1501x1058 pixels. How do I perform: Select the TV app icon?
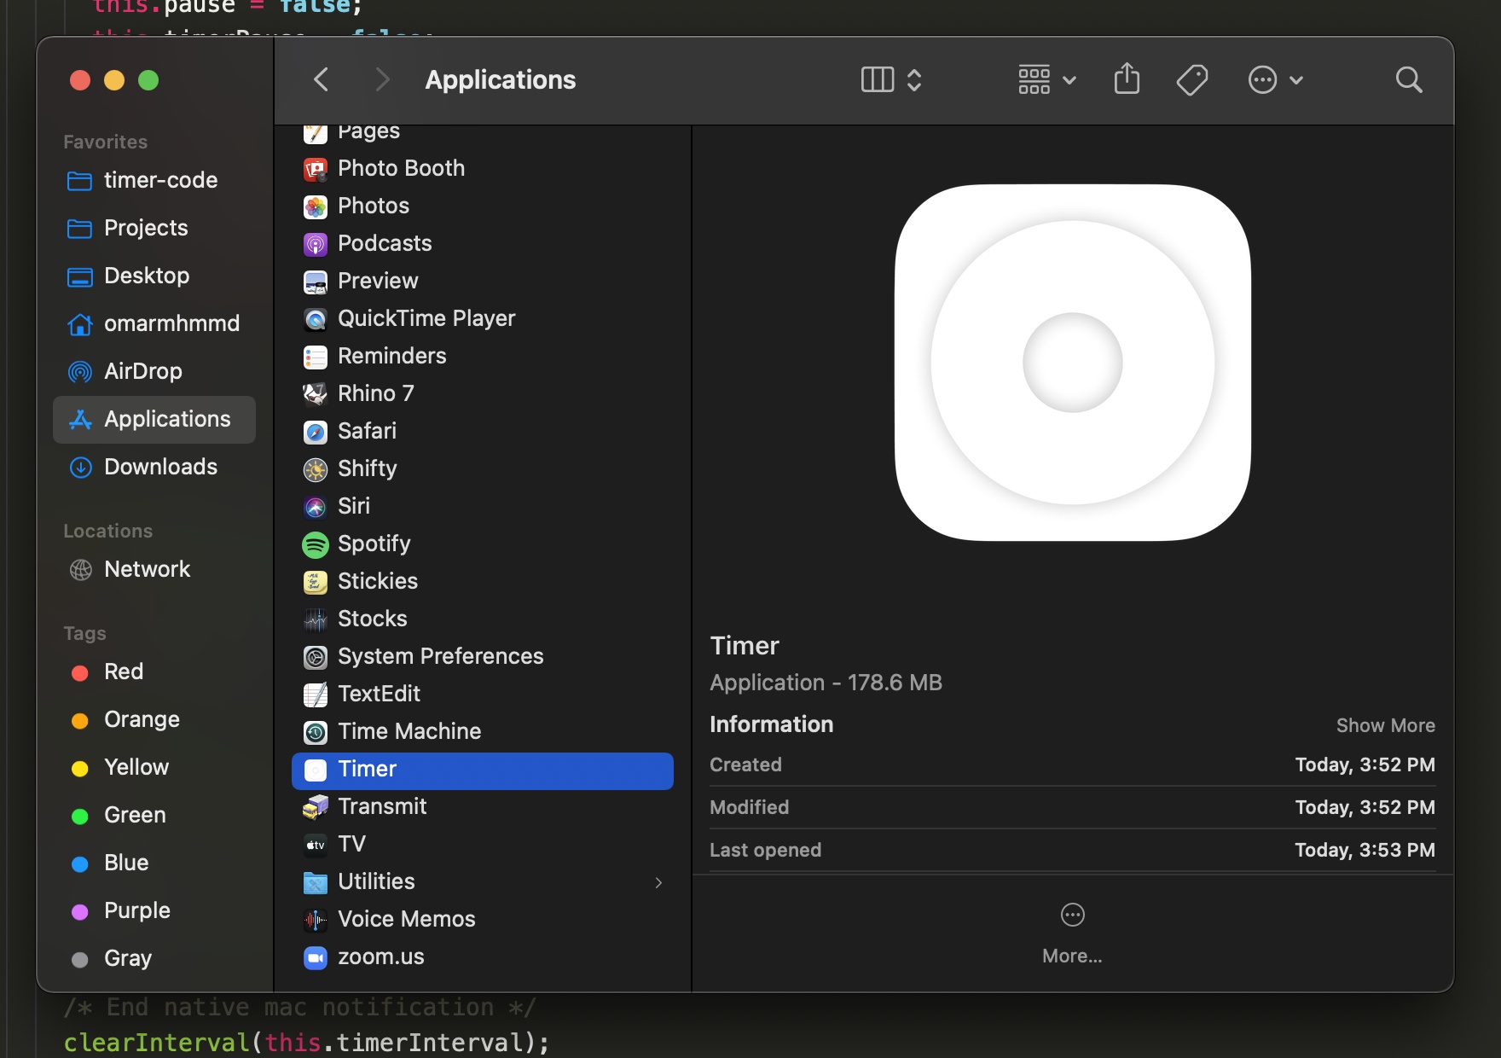316,845
